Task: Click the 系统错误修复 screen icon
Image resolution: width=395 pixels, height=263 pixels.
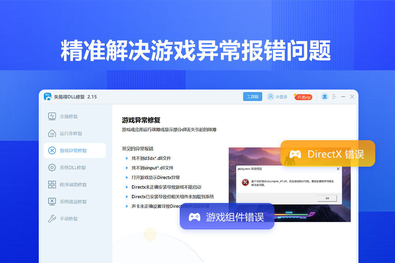Action: [52, 201]
